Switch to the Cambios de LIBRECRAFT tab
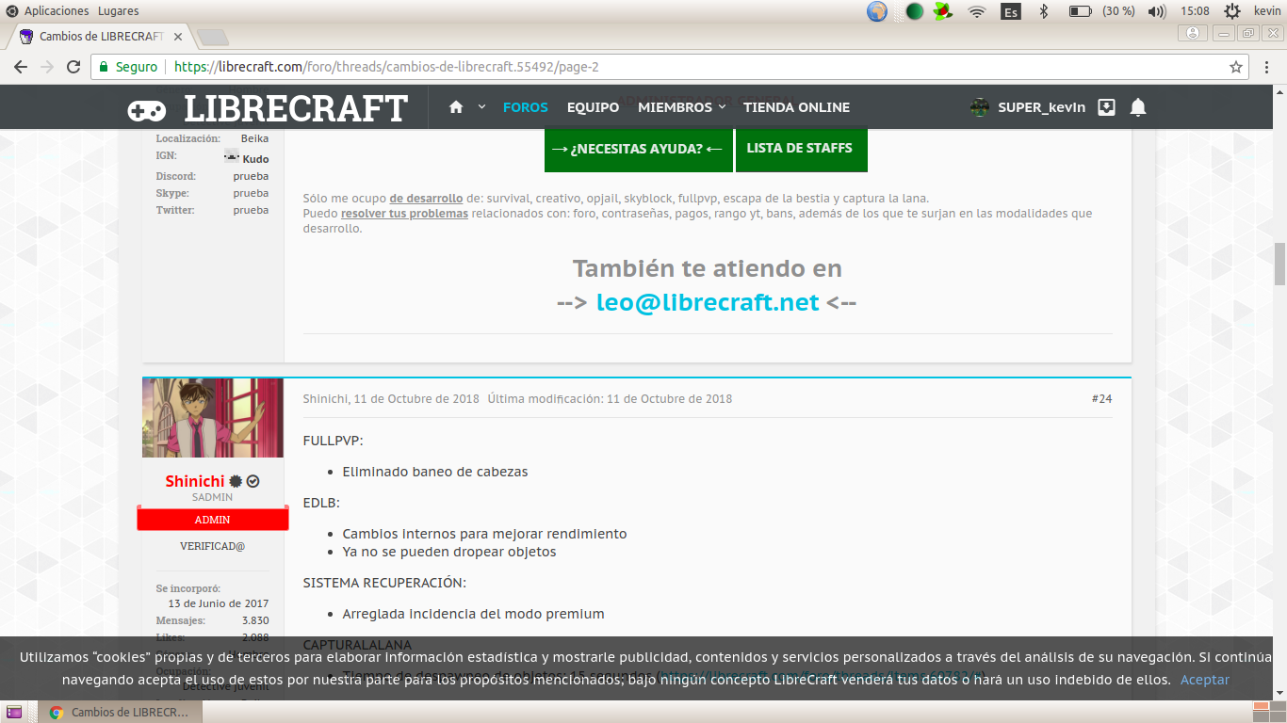 pos(101,37)
